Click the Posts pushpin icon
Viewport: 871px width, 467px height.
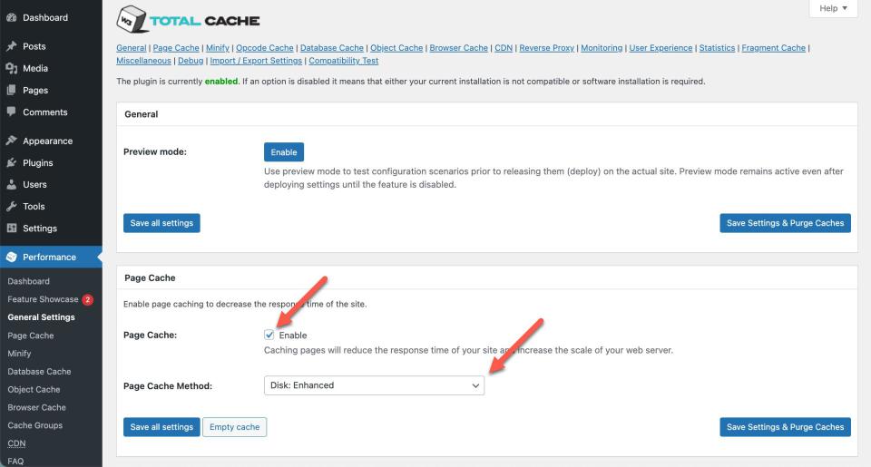[11, 46]
